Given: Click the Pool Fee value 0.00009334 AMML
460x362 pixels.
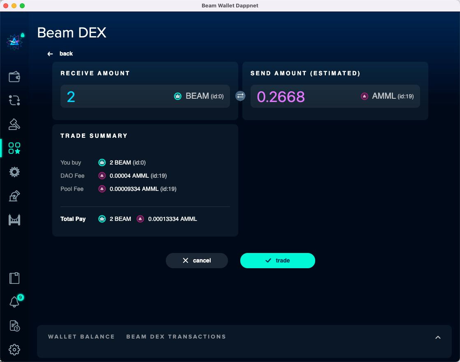Looking at the screenshot, I should click(x=143, y=189).
